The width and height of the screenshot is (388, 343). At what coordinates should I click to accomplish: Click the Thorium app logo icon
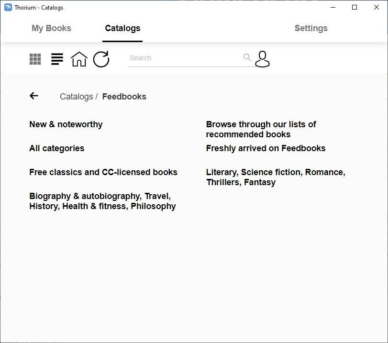coord(8,8)
